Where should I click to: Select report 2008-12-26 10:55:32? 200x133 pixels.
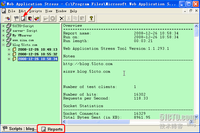(x=38, y=54)
